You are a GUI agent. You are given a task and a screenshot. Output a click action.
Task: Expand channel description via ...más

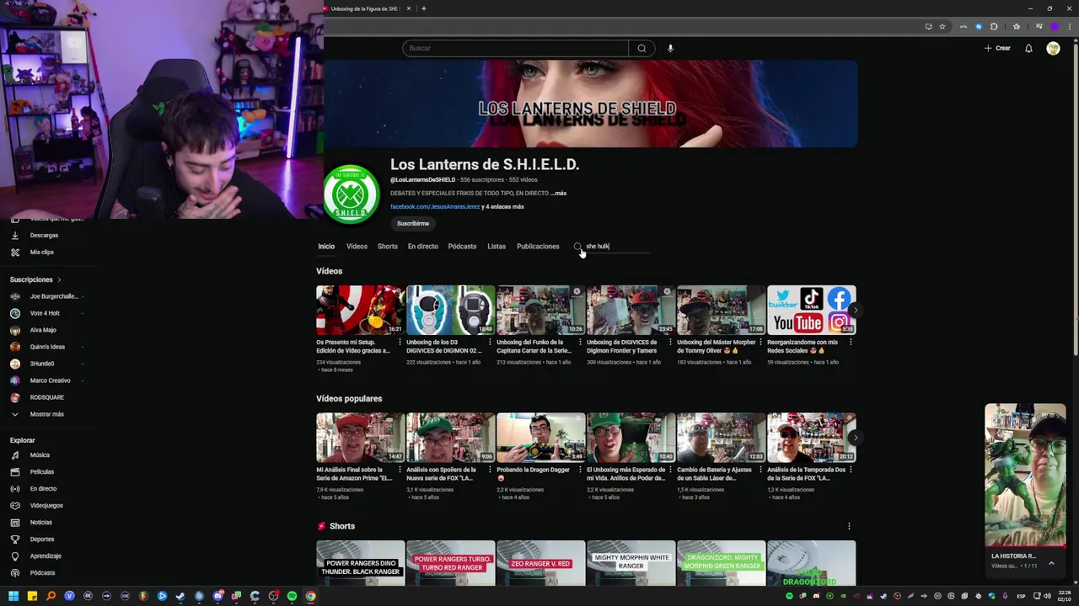click(x=558, y=193)
